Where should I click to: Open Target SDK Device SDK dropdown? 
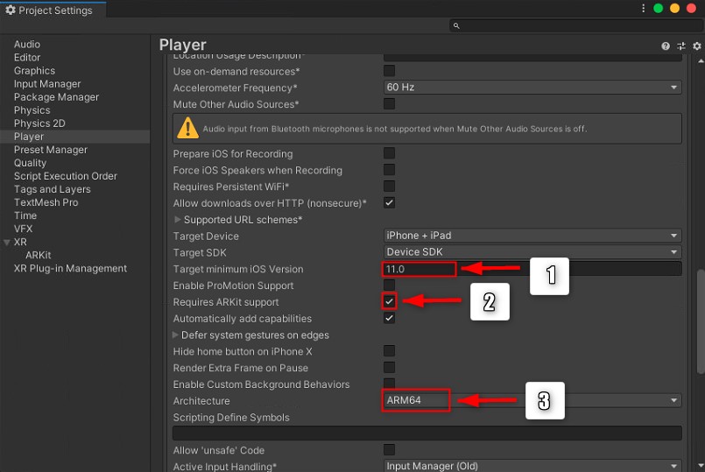(532, 252)
